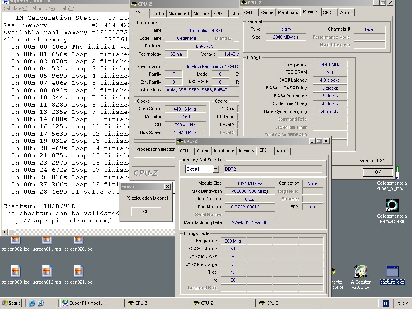Open Mainboard tab in the Memory timings window

(288, 12)
